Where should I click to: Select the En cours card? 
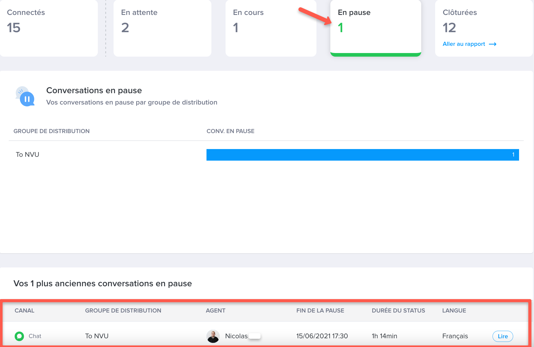tap(271, 28)
